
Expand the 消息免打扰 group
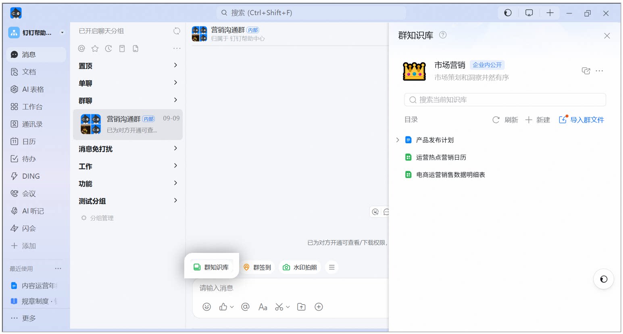pos(128,148)
